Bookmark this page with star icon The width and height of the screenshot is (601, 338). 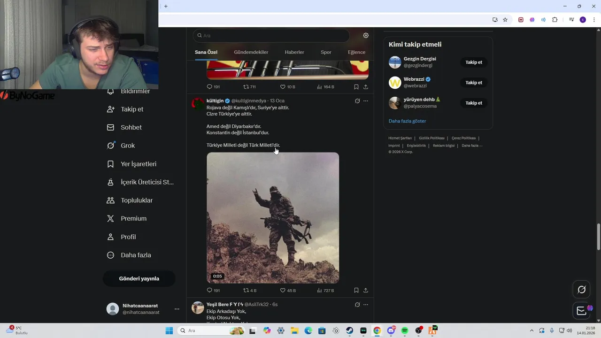coord(505,20)
